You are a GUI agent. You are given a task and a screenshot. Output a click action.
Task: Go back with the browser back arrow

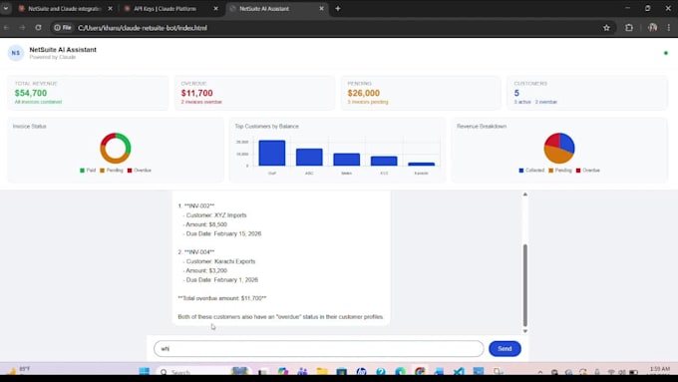click(7, 28)
